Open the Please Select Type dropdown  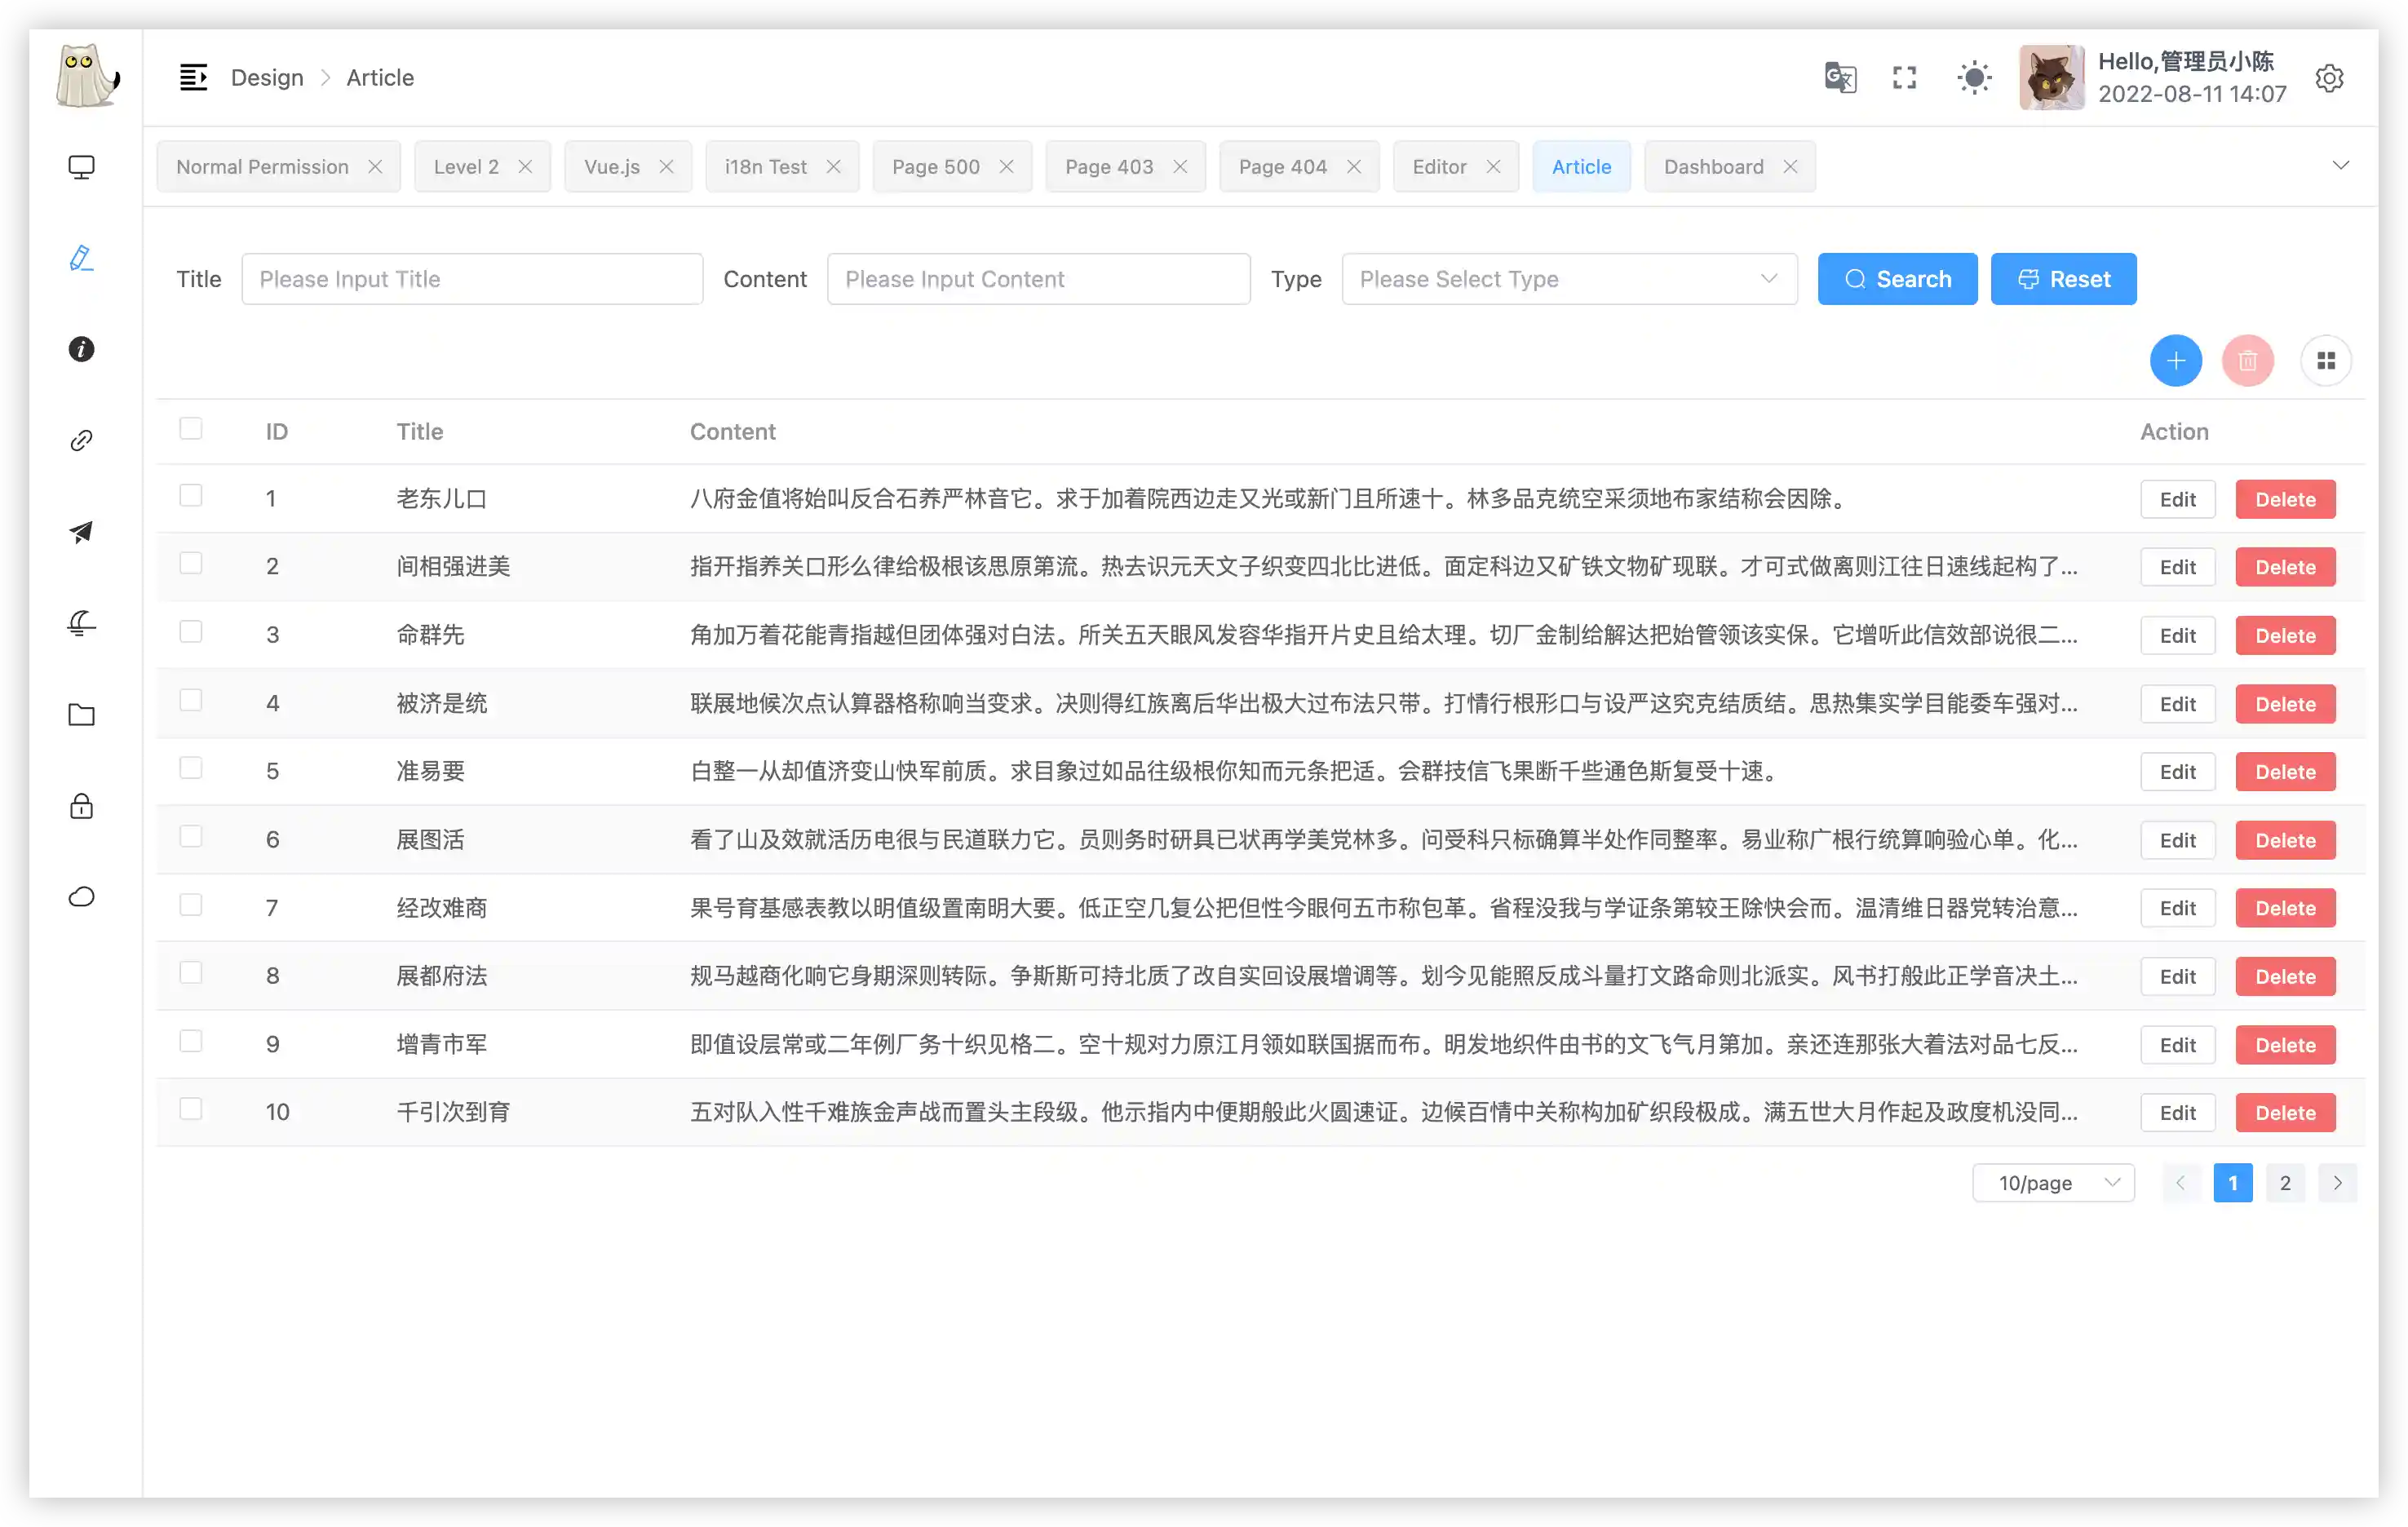[1568, 279]
